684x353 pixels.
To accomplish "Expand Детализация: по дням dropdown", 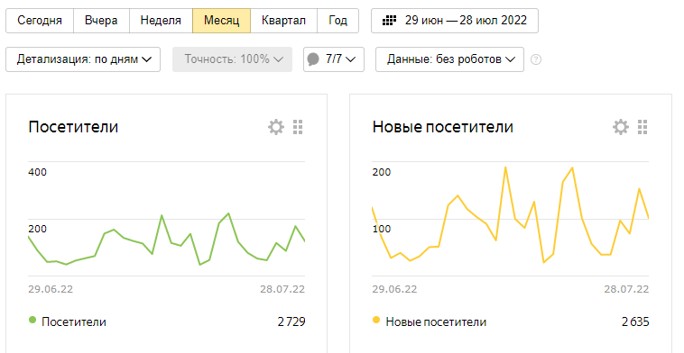I will click(x=83, y=59).
